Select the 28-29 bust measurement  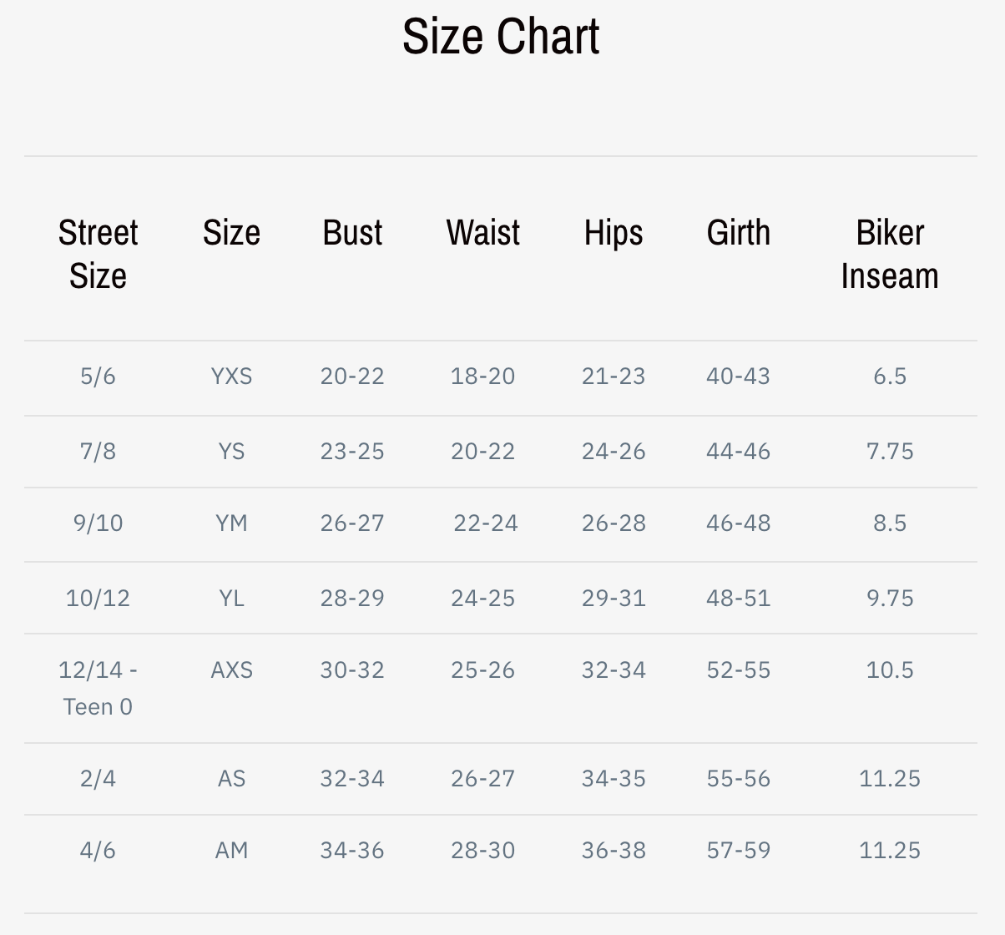pyautogui.click(x=352, y=599)
